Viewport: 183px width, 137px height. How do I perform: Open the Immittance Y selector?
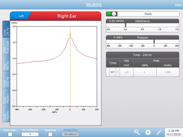(x=30, y=134)
